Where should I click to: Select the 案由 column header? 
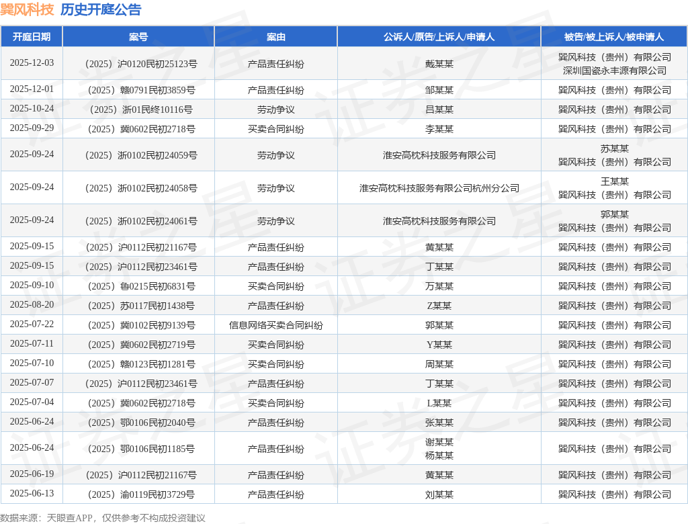coord(276,37)
